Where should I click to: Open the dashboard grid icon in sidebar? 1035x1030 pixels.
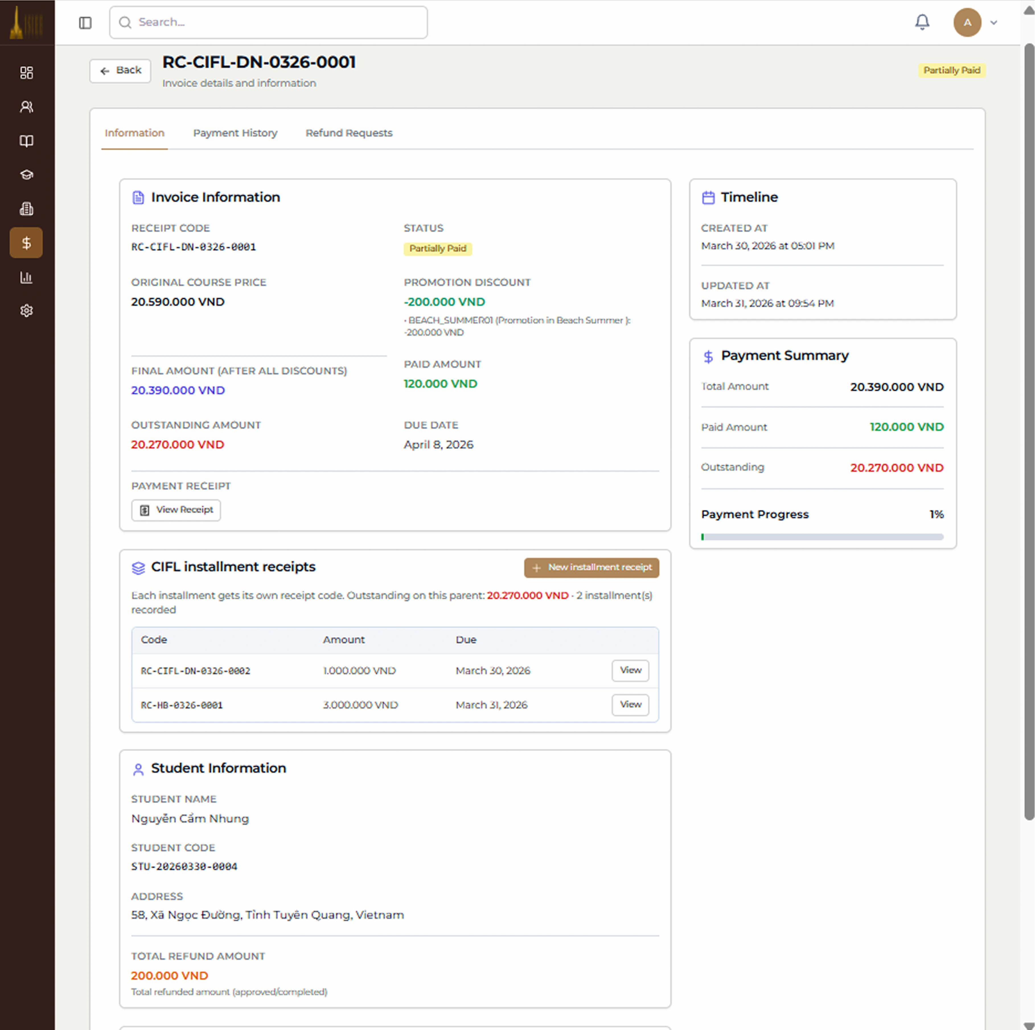26,73
